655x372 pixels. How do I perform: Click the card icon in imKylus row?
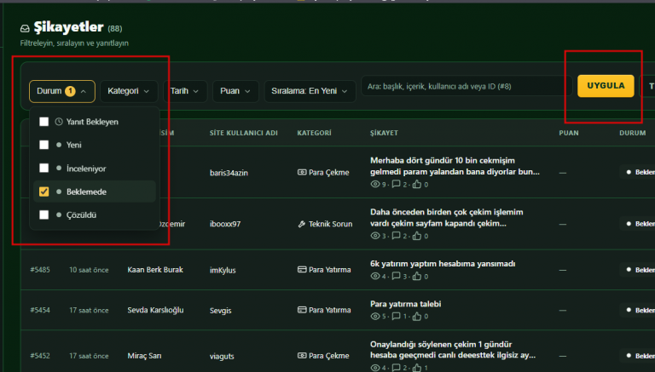pos(302,269)
